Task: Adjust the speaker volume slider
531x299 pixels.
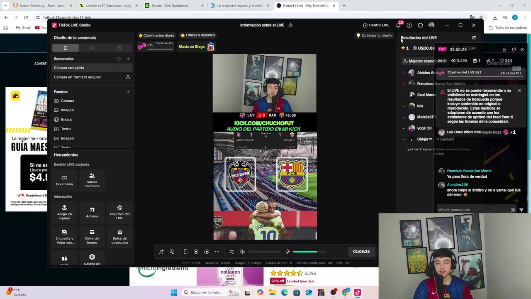Action: [x=264, y=252]
